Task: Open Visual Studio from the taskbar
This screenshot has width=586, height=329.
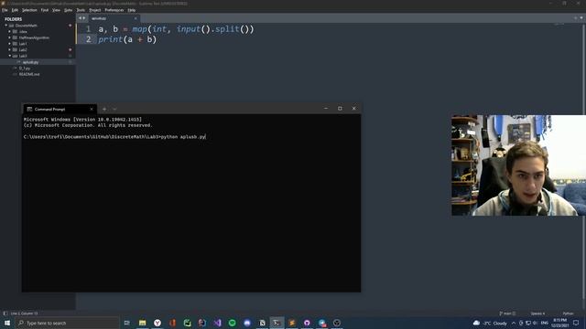Action: [217, 323]
